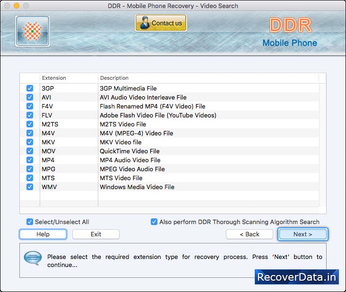Click the Exit button
This screenshot has height=292, width=346.
point(96,234)
